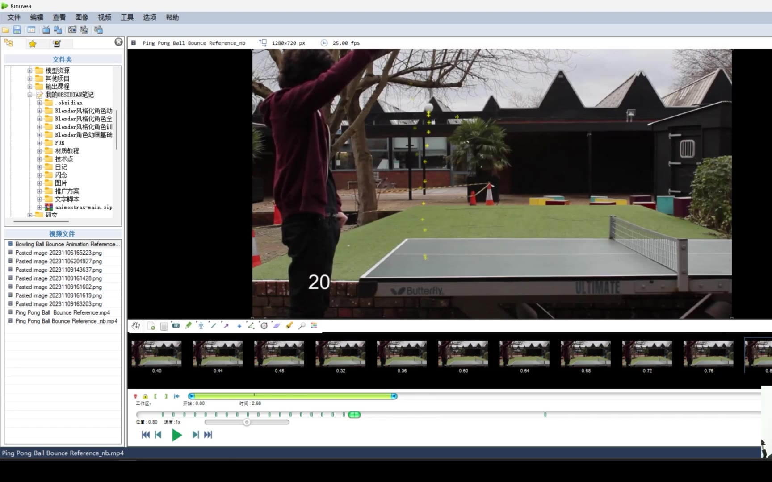Step back one frame
The height and width of the screenshot is (482, 772).
(158, 435)
